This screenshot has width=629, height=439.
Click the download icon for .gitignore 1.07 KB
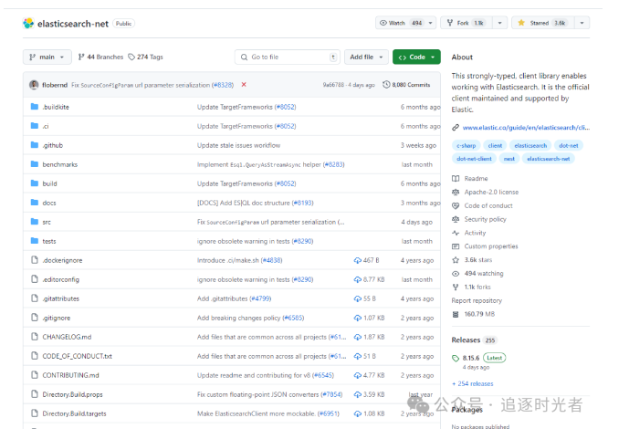pos(358,318)
